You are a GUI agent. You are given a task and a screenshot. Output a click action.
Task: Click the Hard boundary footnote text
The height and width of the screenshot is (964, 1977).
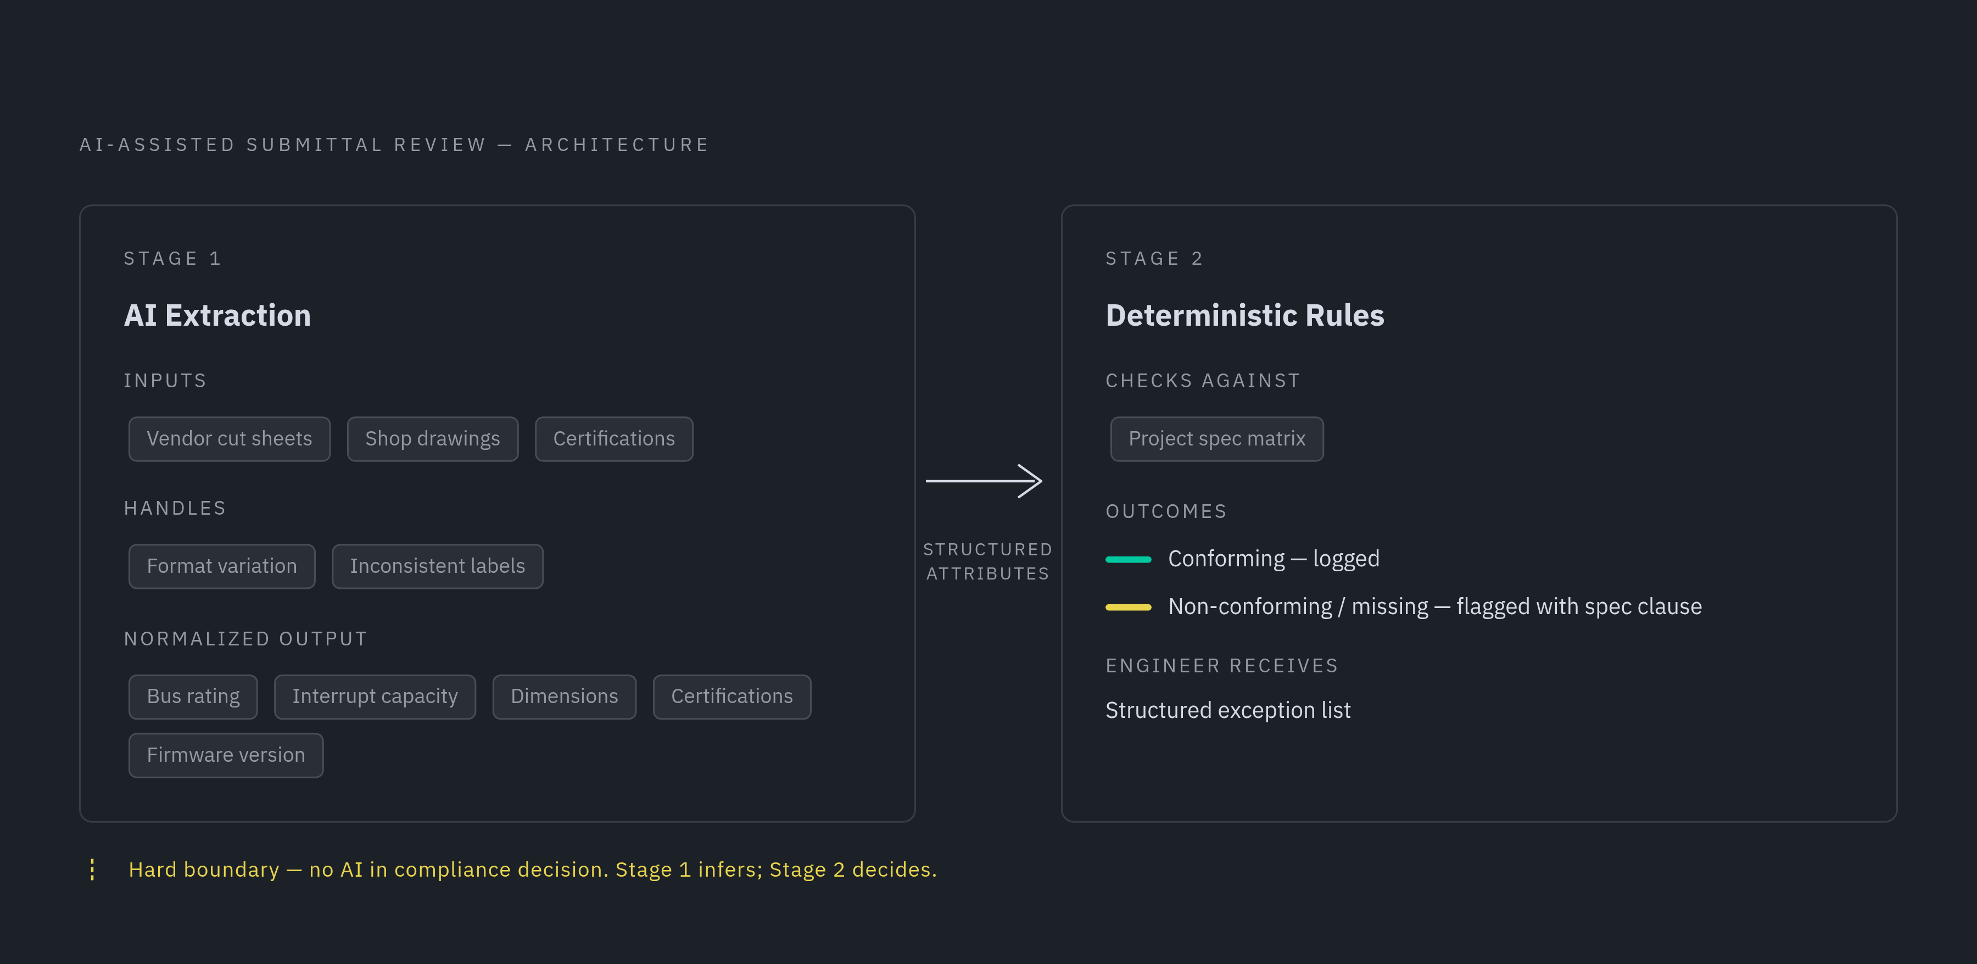click(x=533, y=870)
